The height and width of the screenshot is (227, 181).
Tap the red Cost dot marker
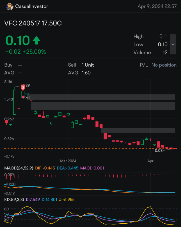23,97
